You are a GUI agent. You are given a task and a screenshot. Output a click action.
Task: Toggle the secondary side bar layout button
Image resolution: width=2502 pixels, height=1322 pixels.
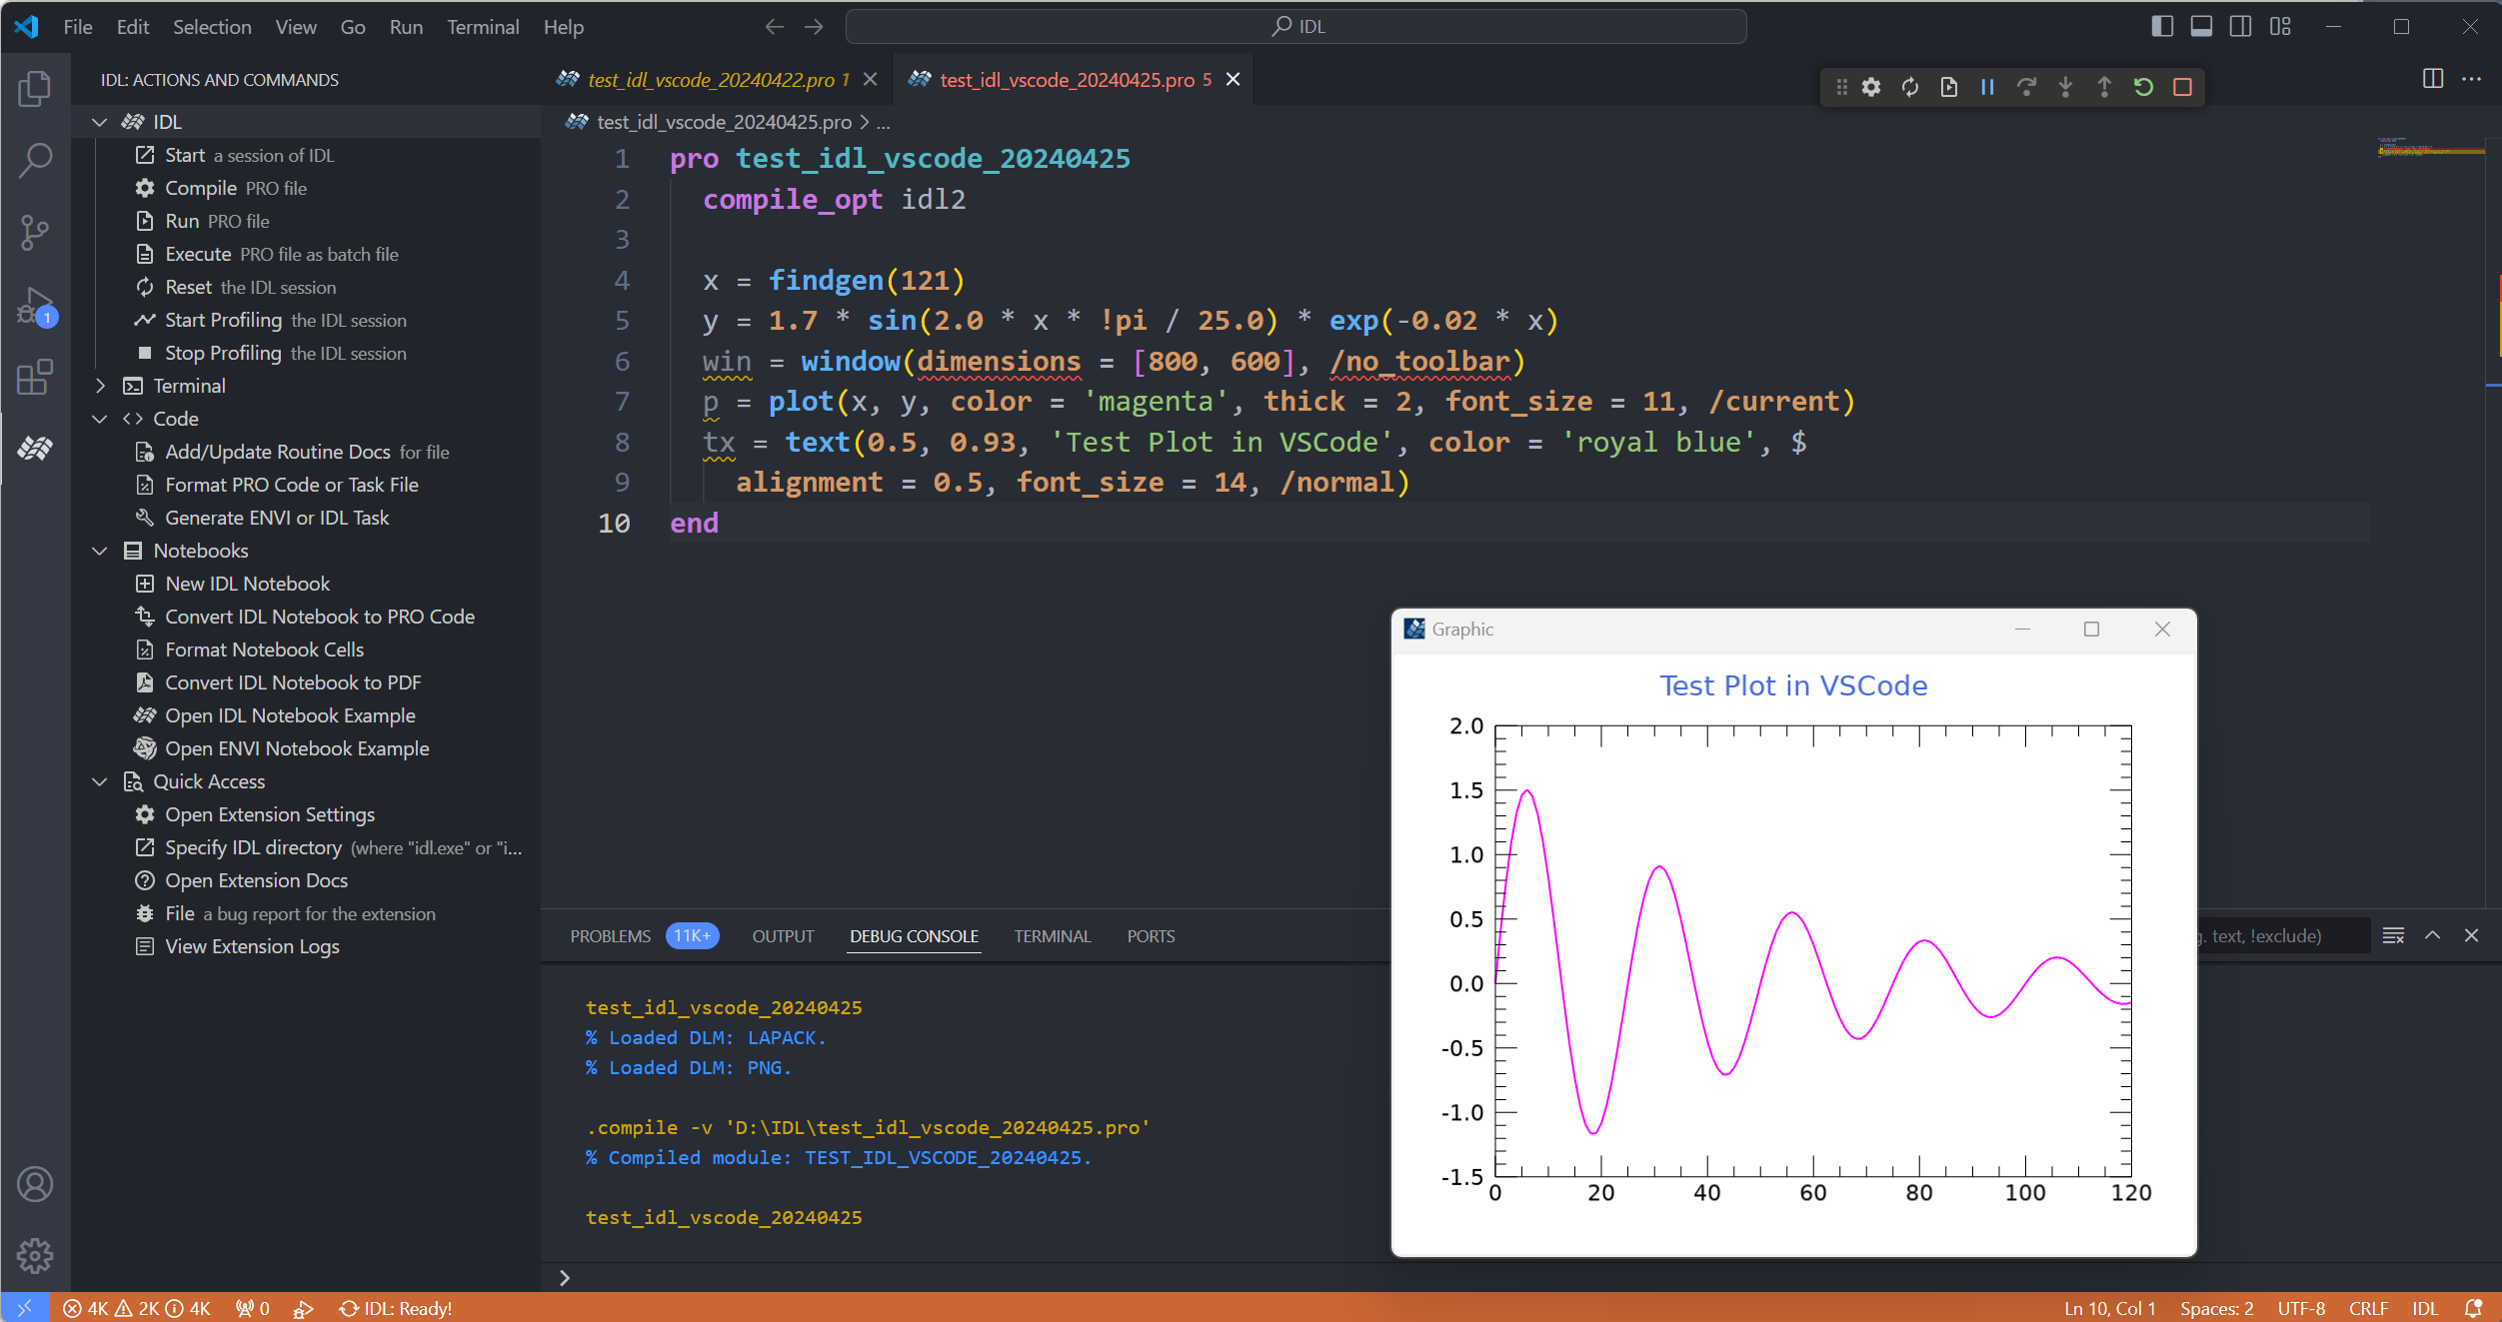click(x=2240, y=27)
